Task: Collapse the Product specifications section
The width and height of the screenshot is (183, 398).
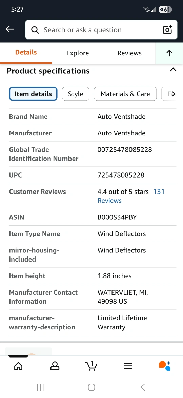Action: (x=173, y=70)
